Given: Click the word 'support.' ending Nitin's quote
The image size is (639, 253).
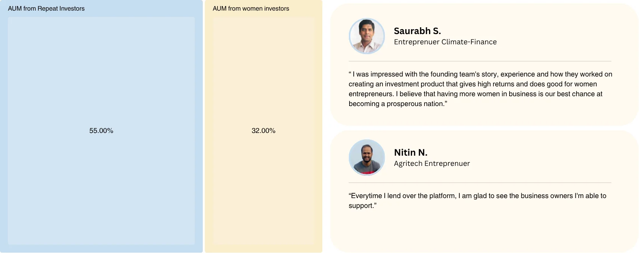Looking at the screenshot, I should pos(362,206).
